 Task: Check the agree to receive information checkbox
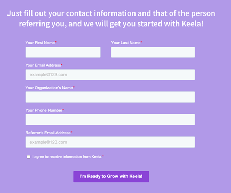pos(28,157)
